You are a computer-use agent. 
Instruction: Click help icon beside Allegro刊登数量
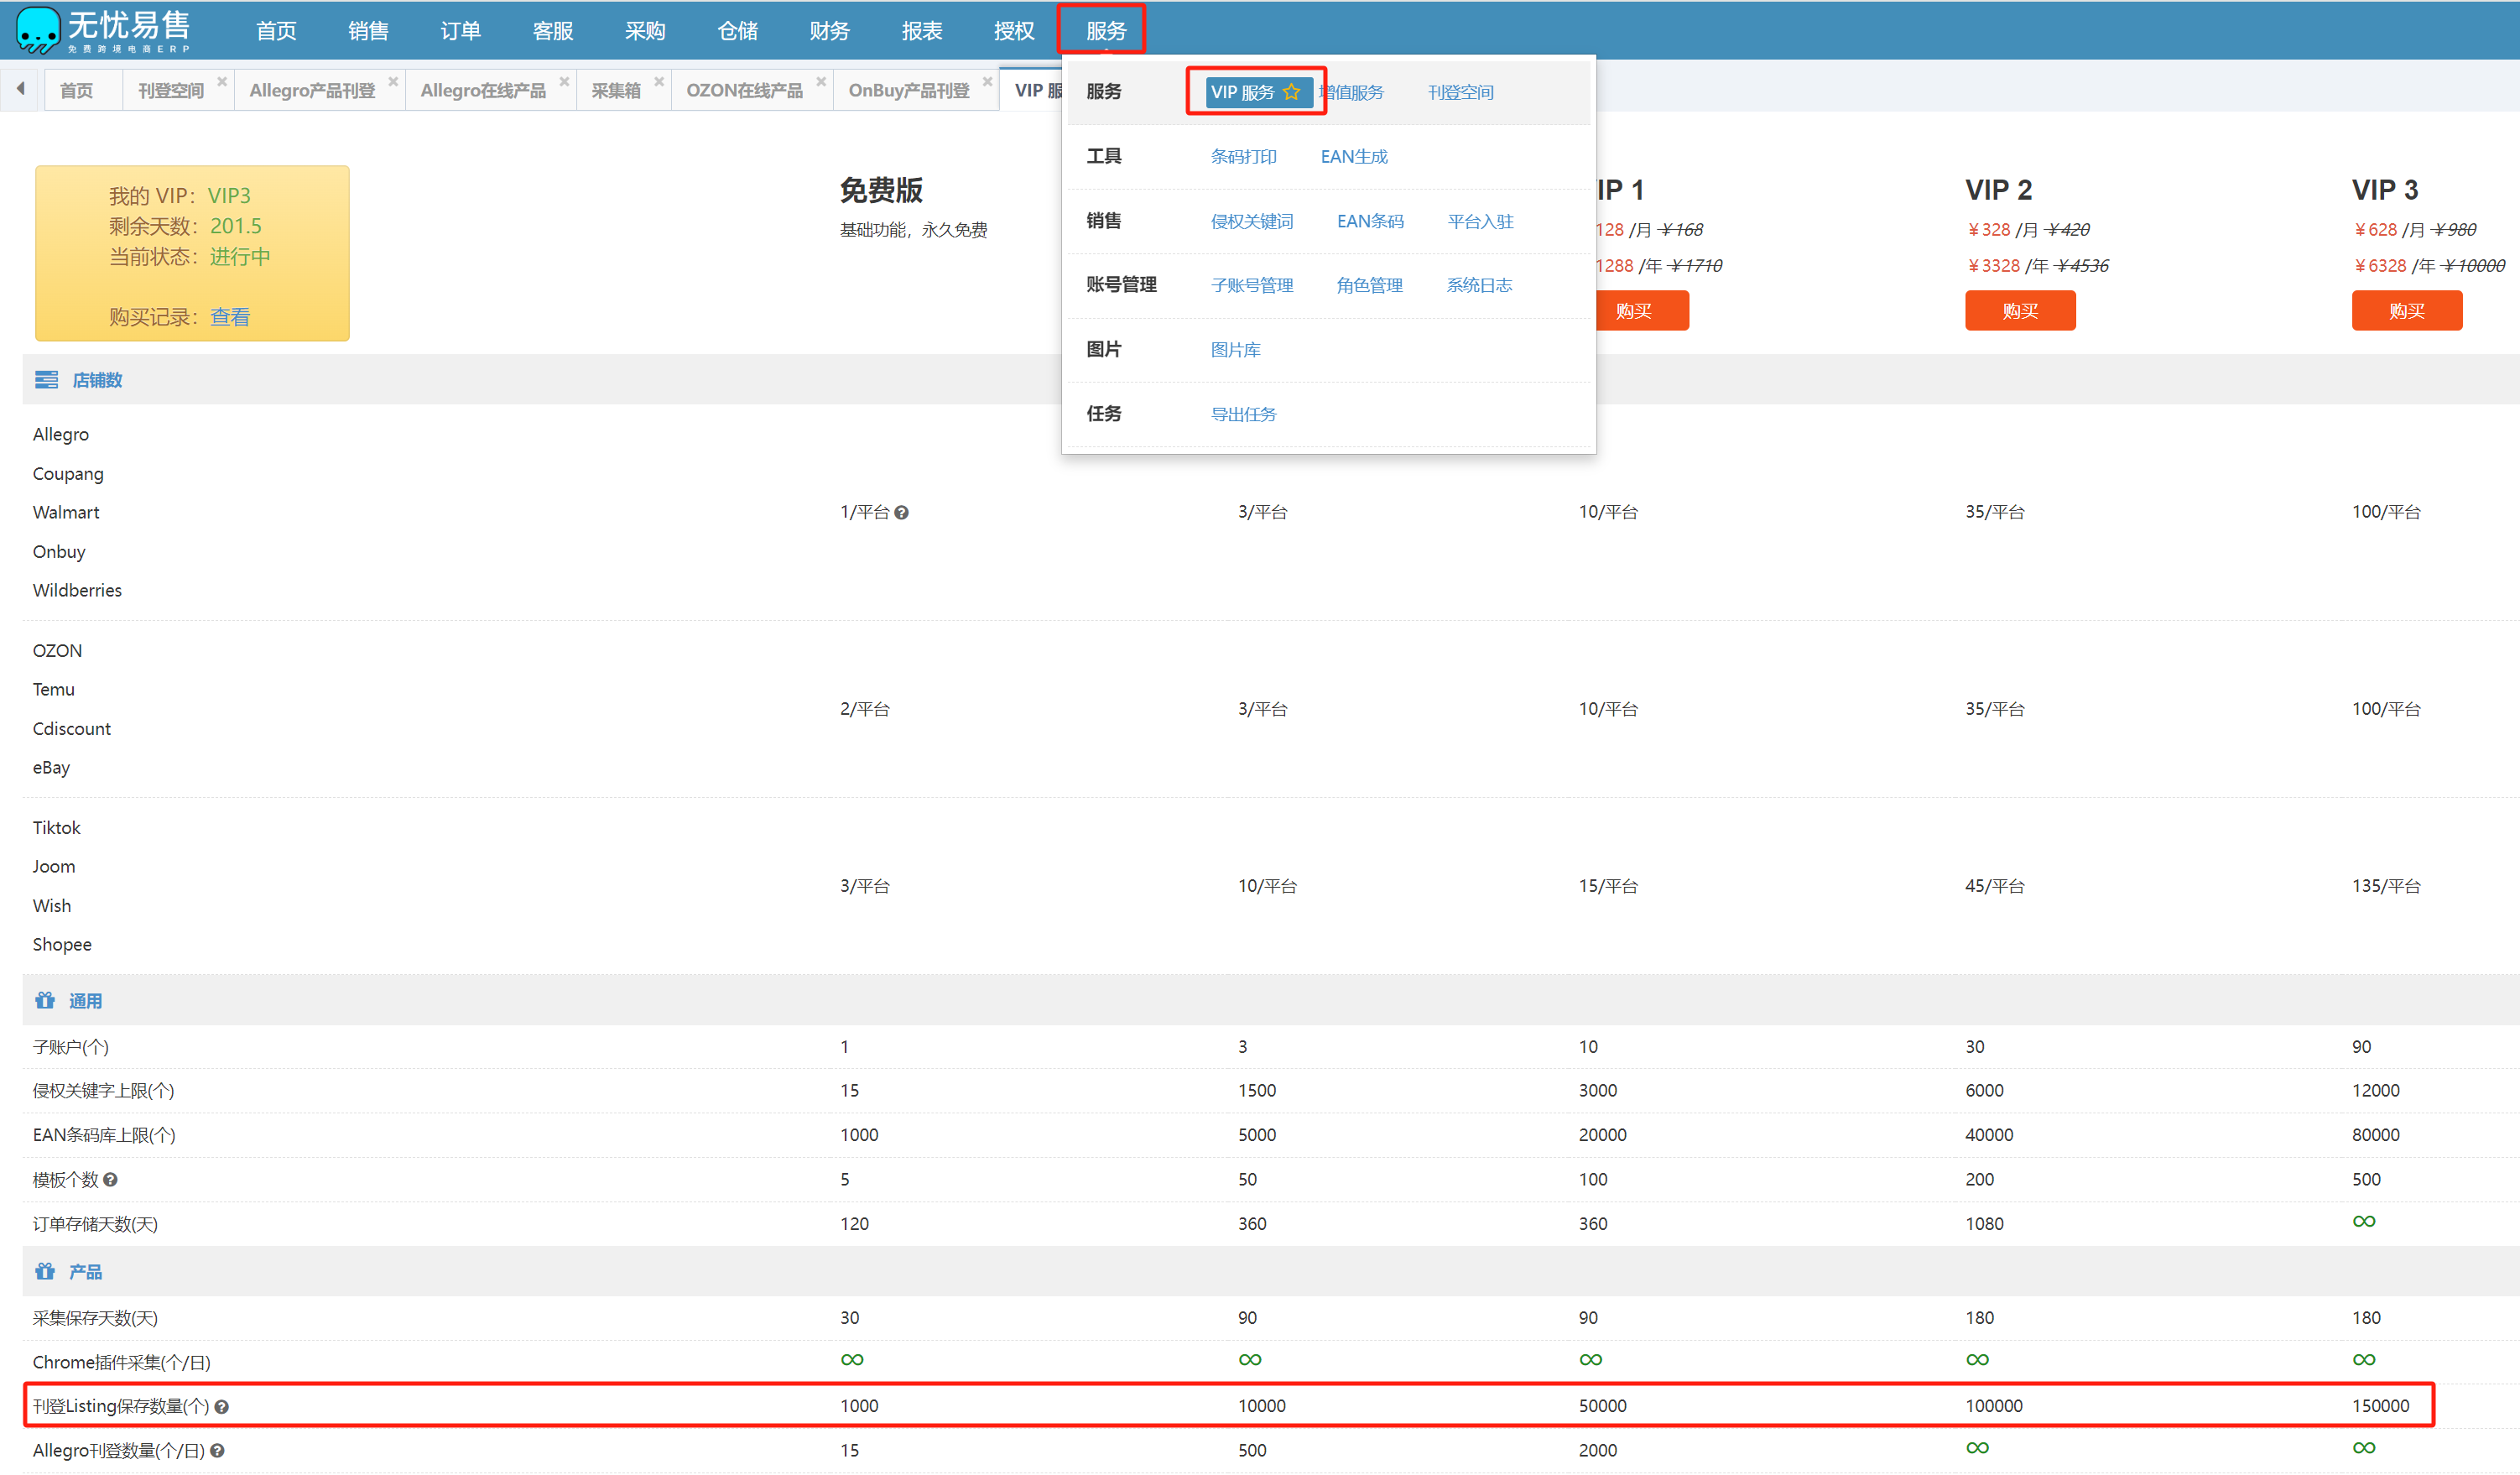coord(217,1451)
